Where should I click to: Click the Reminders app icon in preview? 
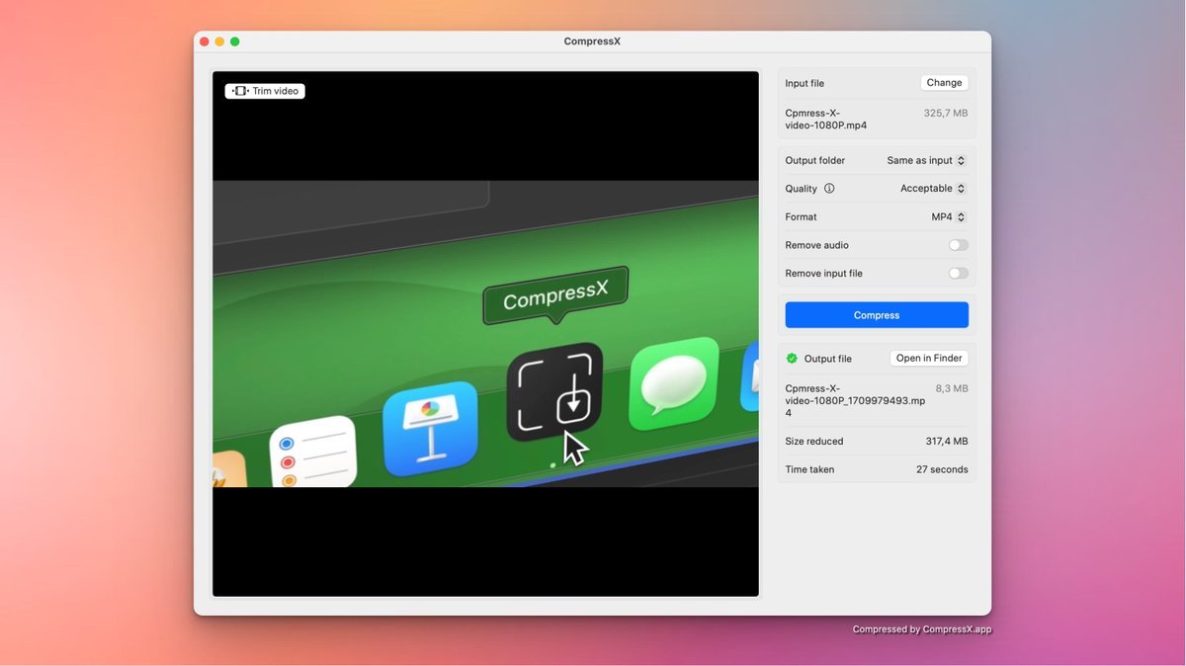click(312, 453)
